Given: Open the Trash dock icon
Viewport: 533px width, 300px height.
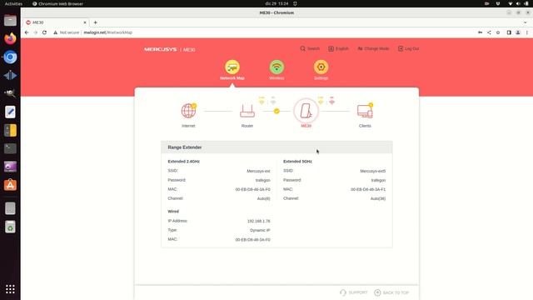Looking at the screenshot, I should (x=10, y=227).
